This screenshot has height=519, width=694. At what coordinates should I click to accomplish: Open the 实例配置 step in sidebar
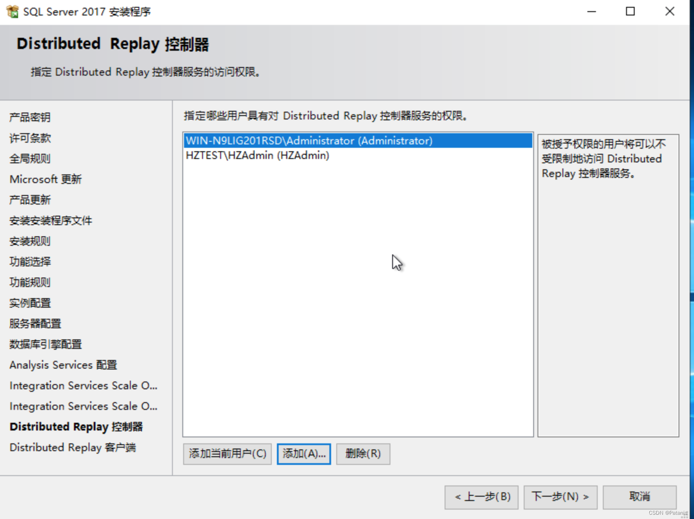click(30, 303)
